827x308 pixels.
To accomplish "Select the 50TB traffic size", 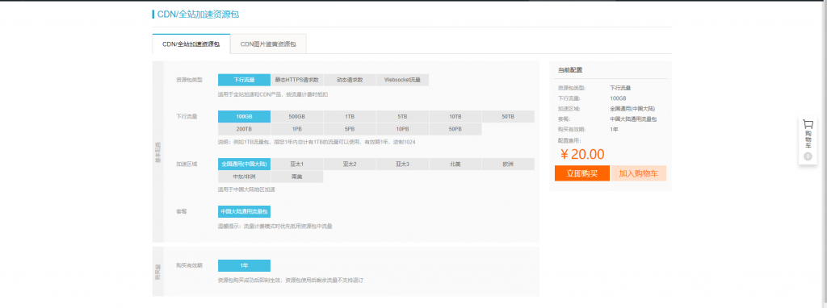I will [x=508, y=116].
